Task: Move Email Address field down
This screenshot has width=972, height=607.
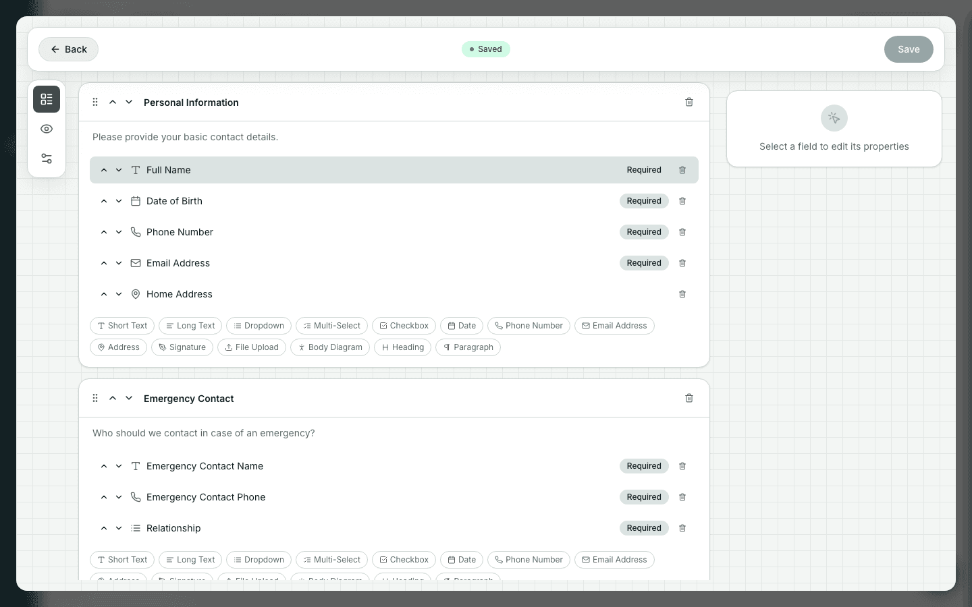Action: point(119,263)
